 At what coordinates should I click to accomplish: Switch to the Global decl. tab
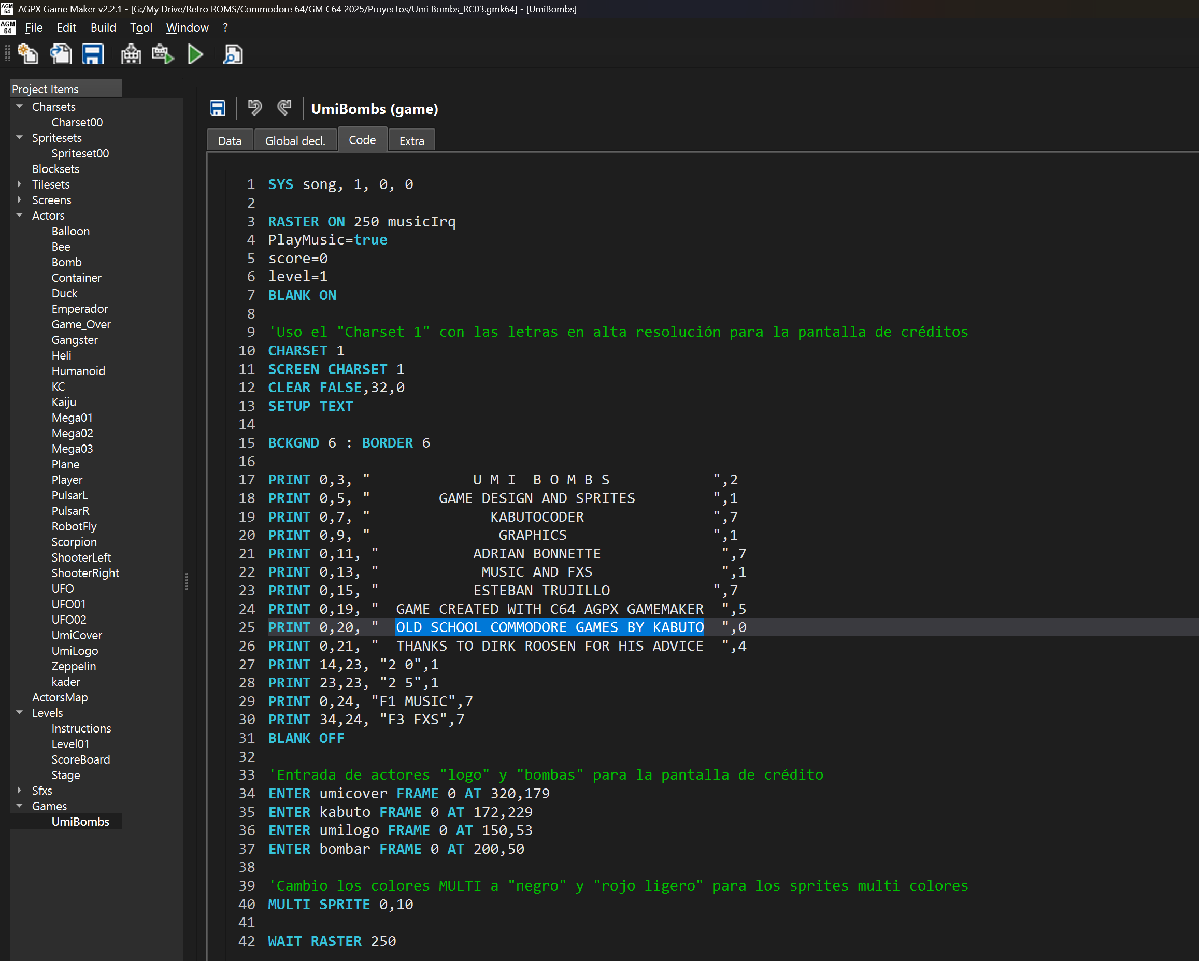pyautogui.click(x=295, y=141)
